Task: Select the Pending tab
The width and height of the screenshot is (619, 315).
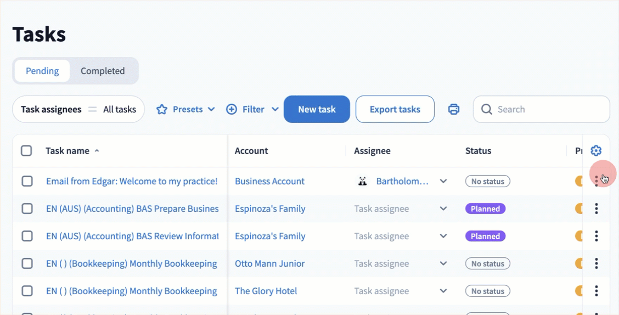Action: coord(42,71)
